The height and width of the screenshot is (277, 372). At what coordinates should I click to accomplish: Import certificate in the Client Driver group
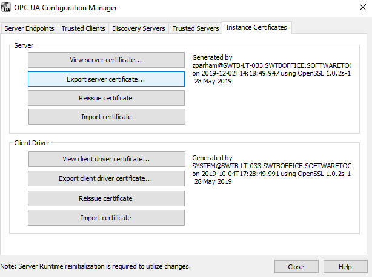106,218
